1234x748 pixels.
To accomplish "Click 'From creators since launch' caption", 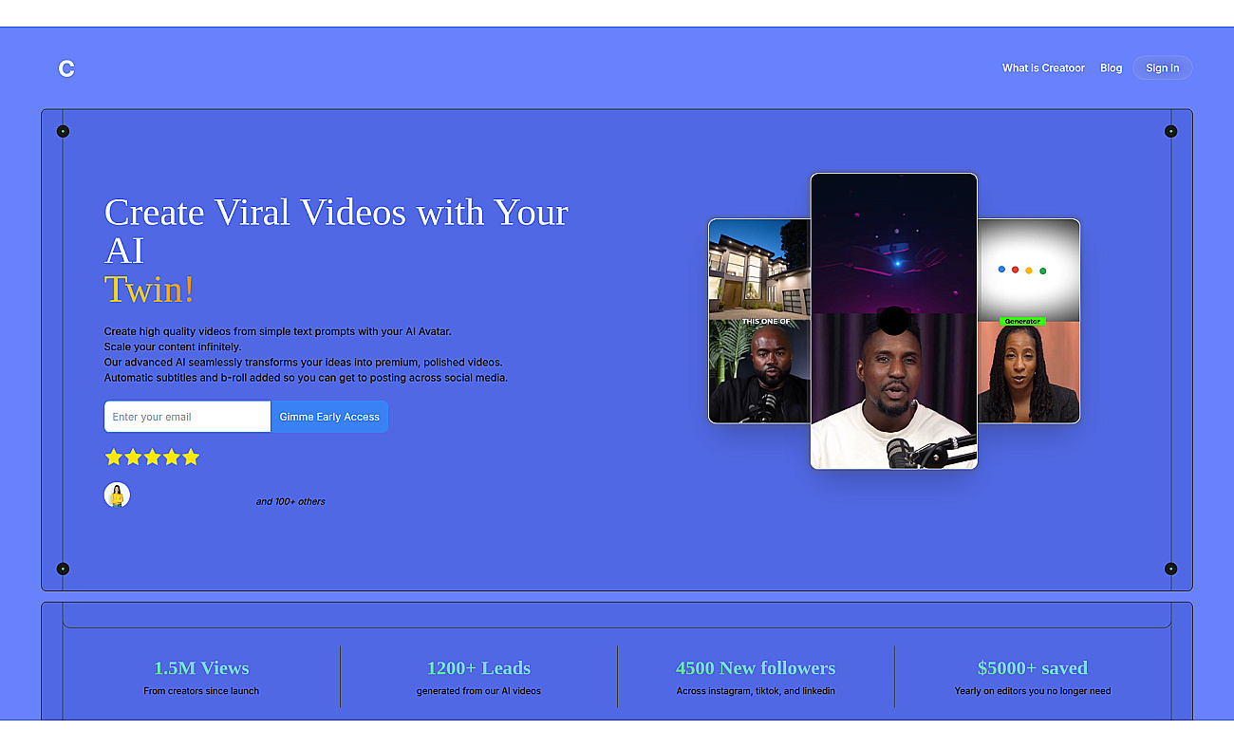I will tap(201, 691).
